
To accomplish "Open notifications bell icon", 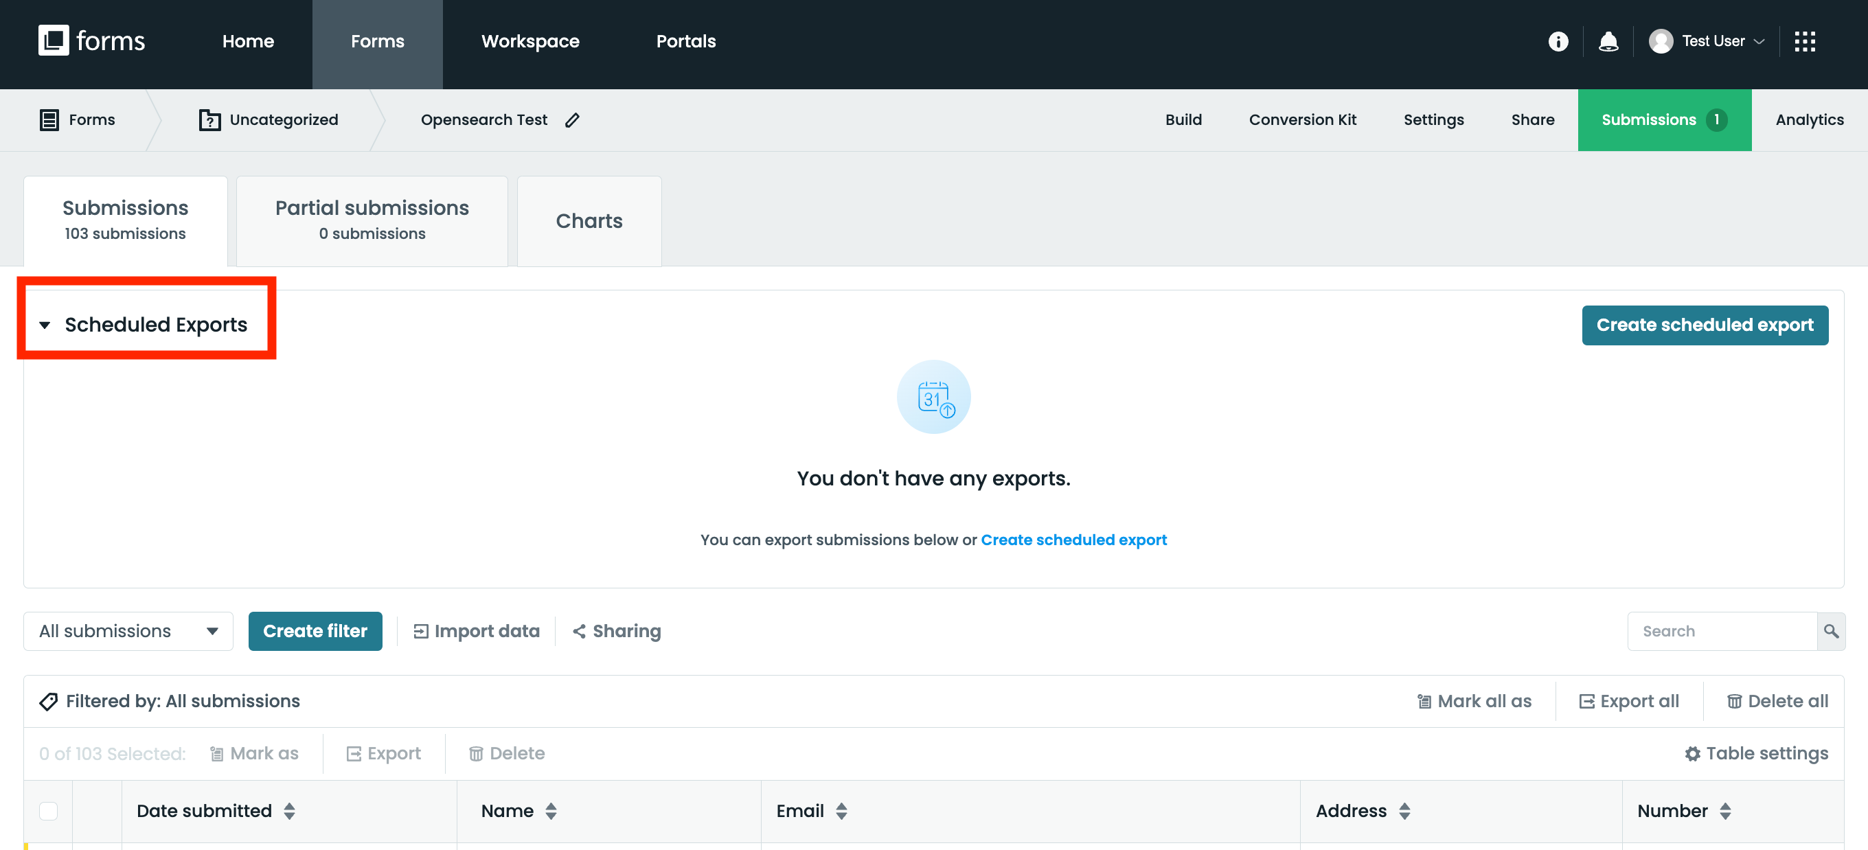I will pos(1608,41).
